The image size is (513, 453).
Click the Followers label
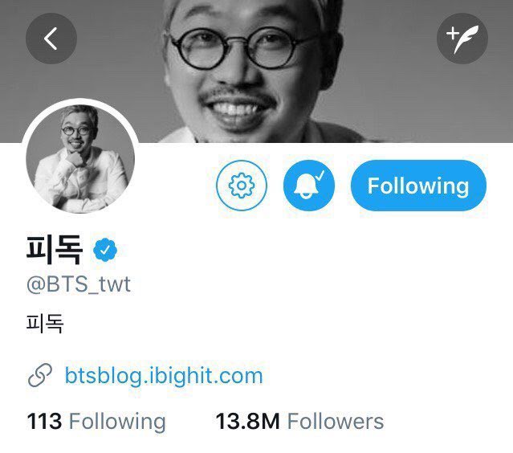click(336, 421)
